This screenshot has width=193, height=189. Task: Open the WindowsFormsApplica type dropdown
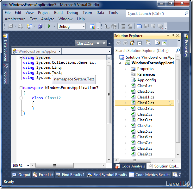coord(59,51)
